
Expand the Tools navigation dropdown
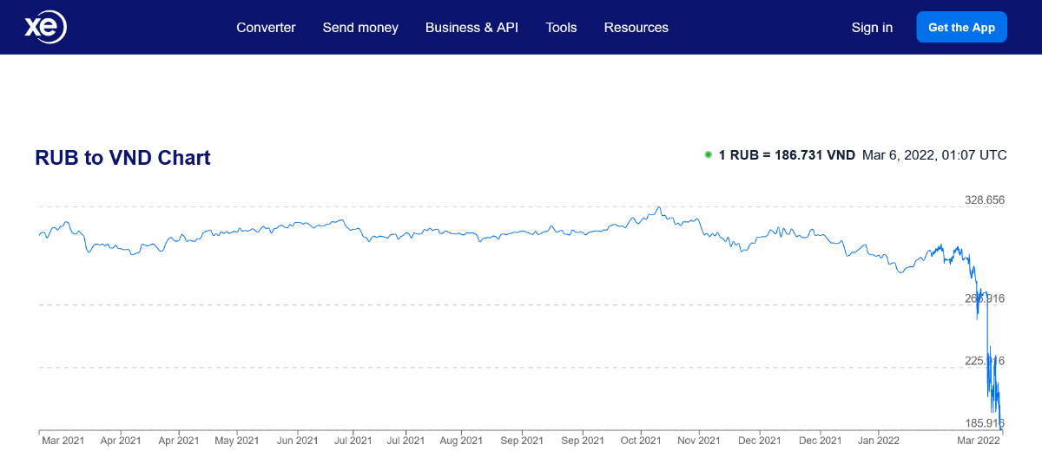click(x=561, y=27)
